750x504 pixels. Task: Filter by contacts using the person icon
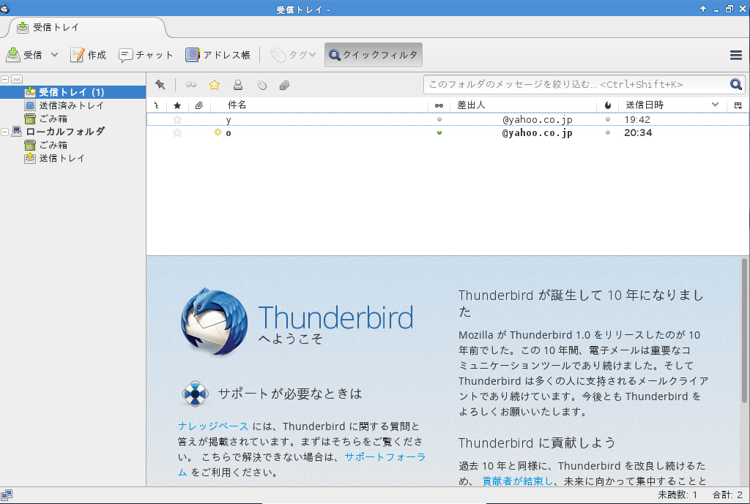click(x=238, y=85)
